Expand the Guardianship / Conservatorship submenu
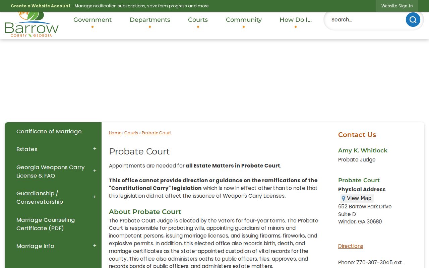Image resolution: width=429 pixels, height=268 pixels. click(95, 197)
